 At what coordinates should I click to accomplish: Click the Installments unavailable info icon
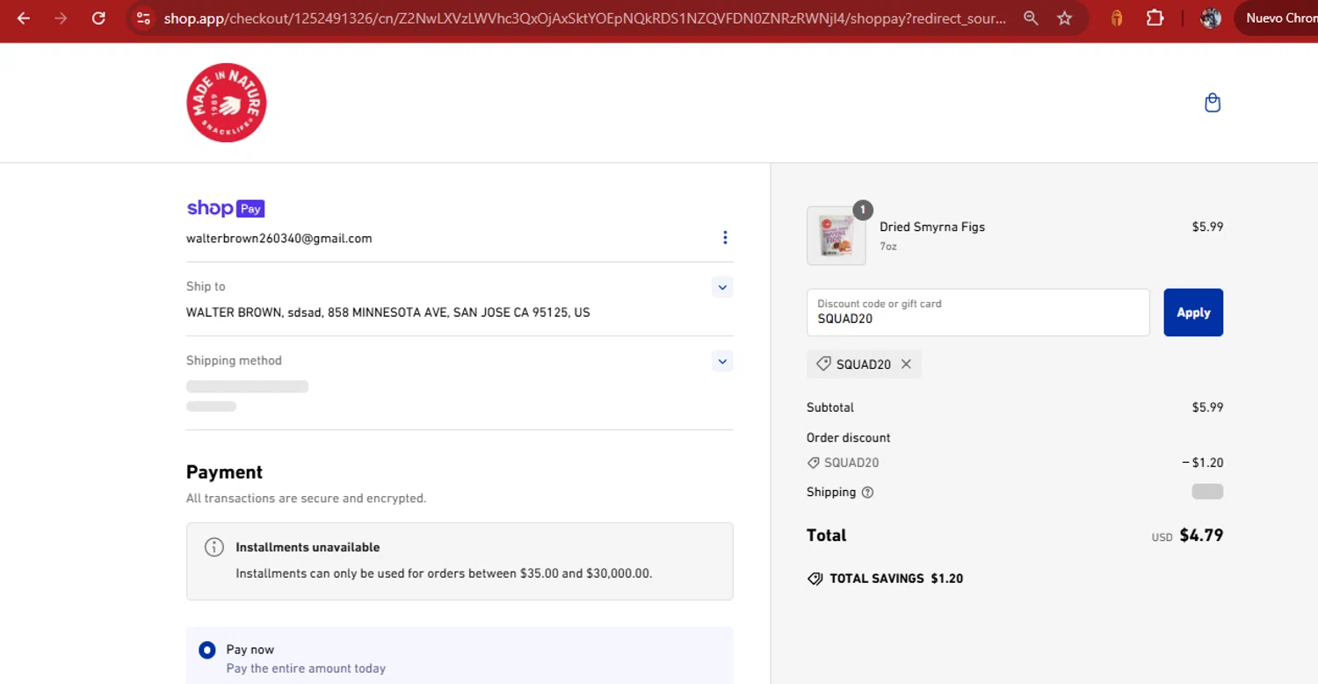tap(214, 547)
